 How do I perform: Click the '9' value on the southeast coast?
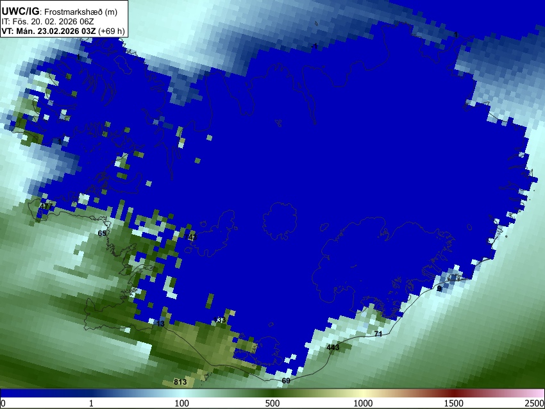click(439, 288)
